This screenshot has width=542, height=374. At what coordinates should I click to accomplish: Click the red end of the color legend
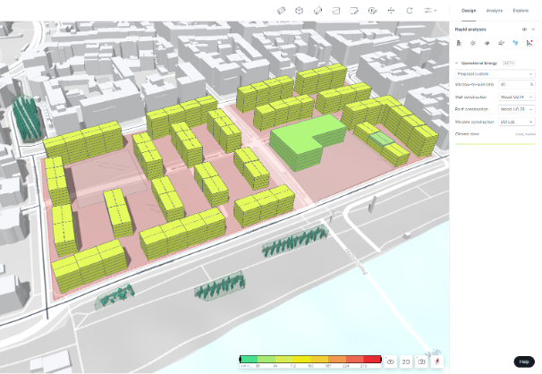pos(372,359)
